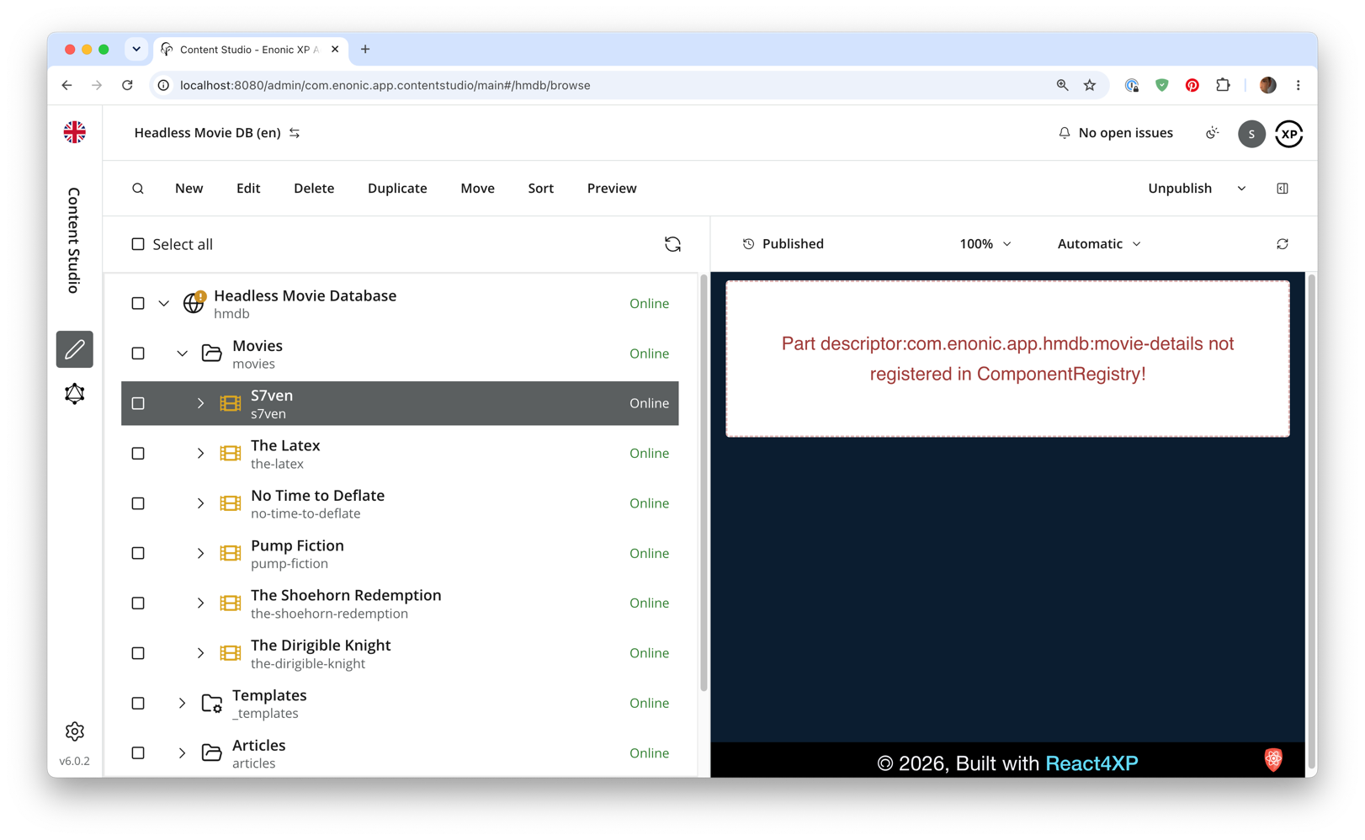The height and width of the screenshot is (840, 1365).
Task: Open the XP launcher icon
Action: (1288, 133)
